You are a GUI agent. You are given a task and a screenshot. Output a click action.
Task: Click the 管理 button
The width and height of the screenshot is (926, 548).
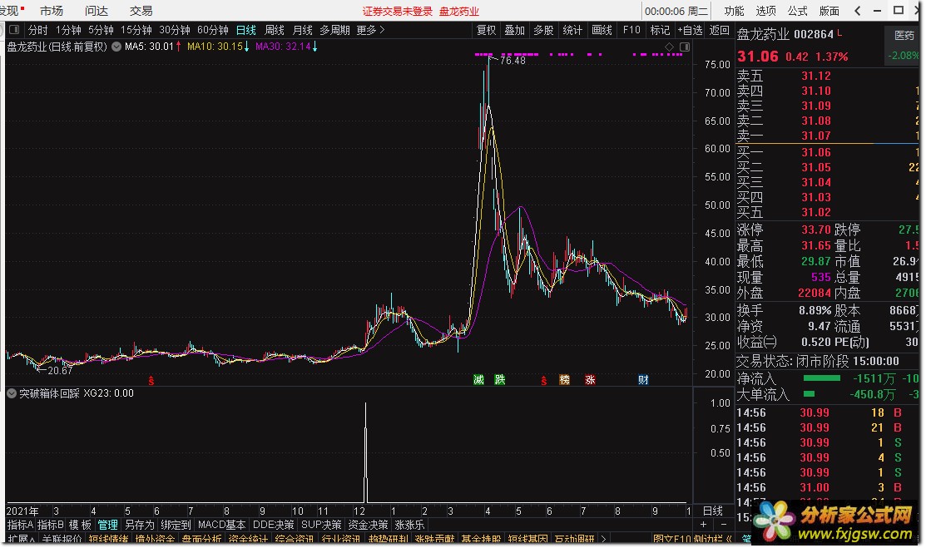pos(107,525)
